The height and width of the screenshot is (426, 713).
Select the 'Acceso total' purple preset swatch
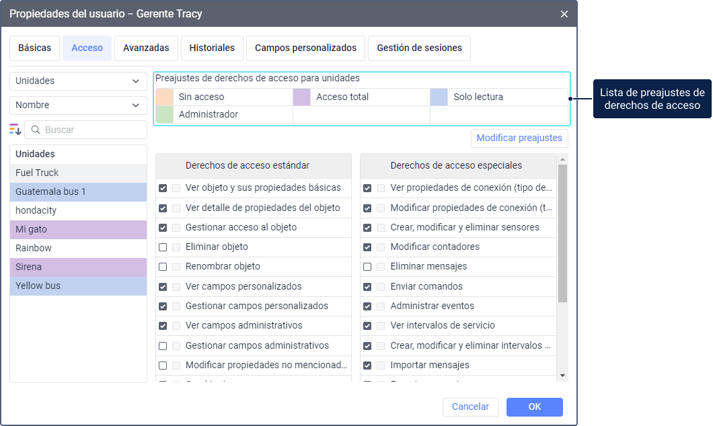[x=301, y=97]
